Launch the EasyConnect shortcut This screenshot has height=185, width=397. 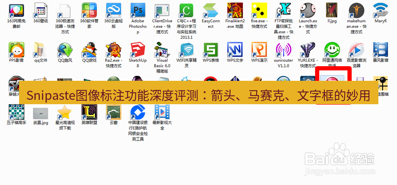pyautogui.click(x=211, y=11)
